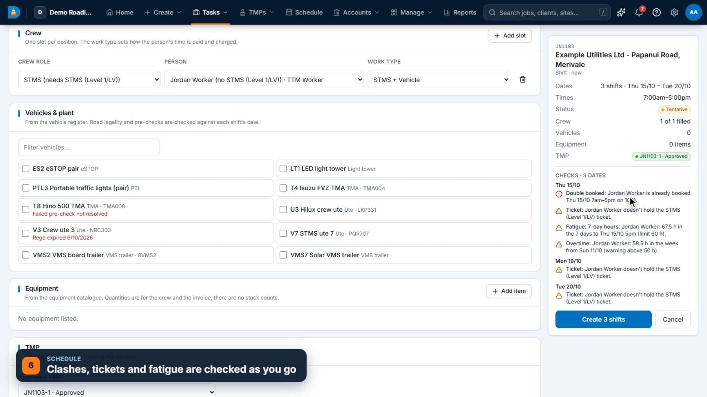Viewport: 707px width, 397px height.
Task: Delete the crew slot with trash icon
Action: 523,79
